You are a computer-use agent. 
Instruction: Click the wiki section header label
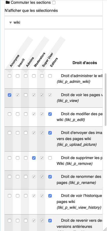coord(17,23)
